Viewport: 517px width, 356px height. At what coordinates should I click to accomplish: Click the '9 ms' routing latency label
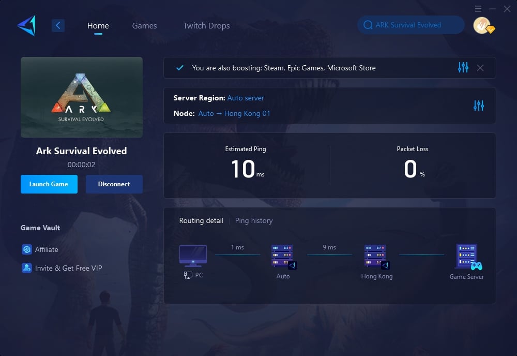329,247
